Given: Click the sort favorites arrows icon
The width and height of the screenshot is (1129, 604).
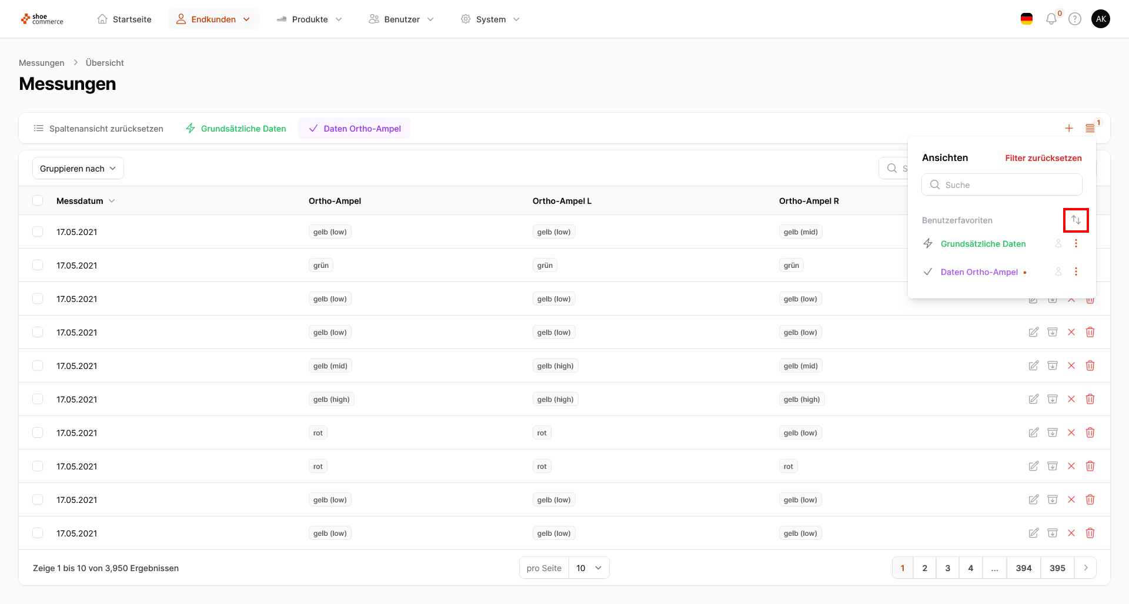Looking at the screenshot, I should [x=1075, y=220].
